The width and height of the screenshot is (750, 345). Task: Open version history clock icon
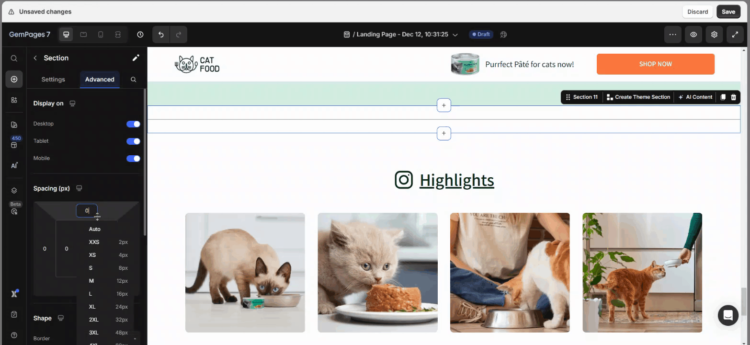tap(140, 34)
